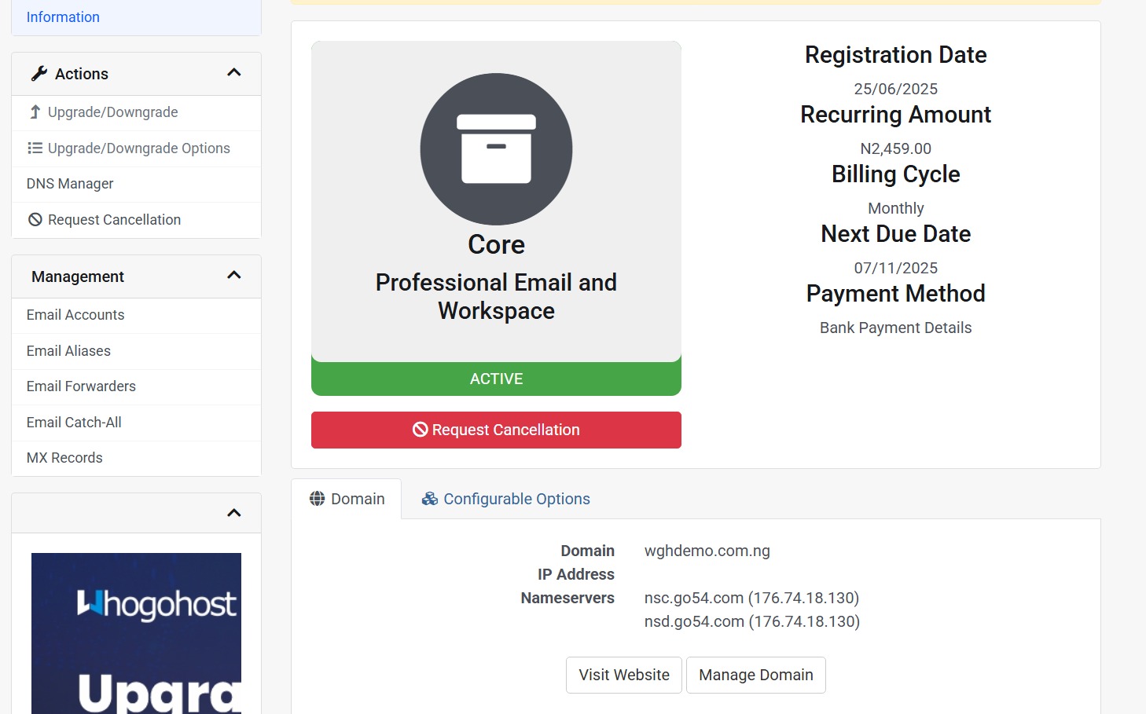Open Email Accounts in Management
Screen dimensions: 1146x714
tap(75, 315)
